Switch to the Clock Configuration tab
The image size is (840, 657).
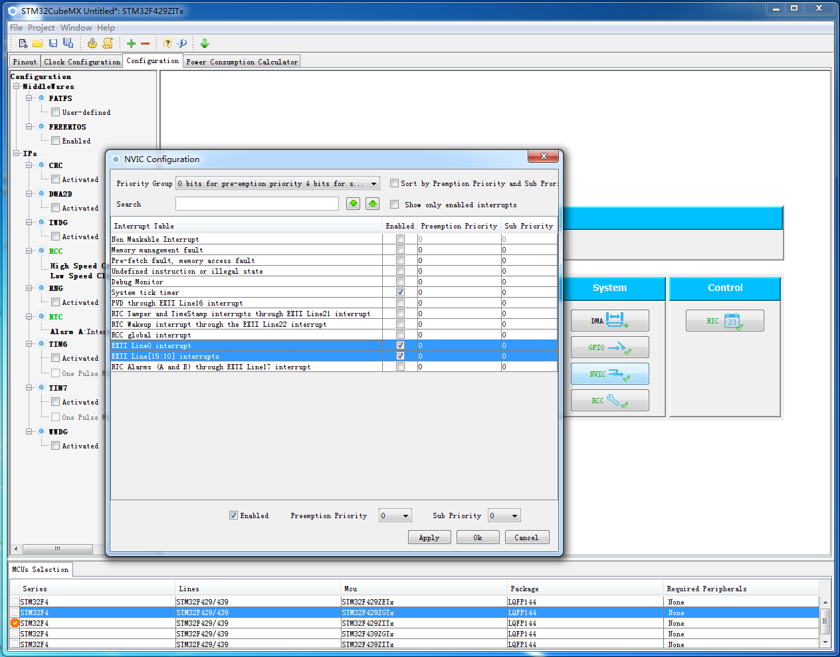tap(82, 62)
